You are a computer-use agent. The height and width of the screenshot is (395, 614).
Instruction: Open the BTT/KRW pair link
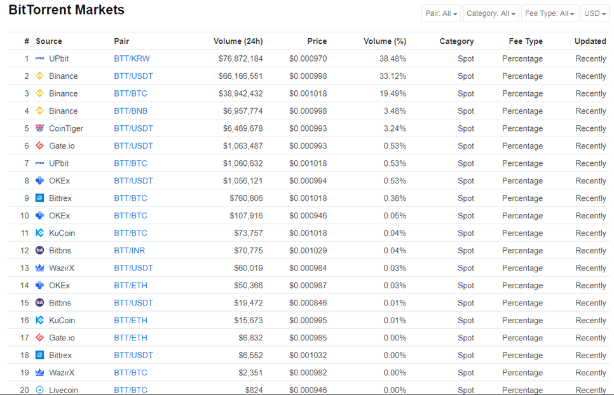click(132, 58)
